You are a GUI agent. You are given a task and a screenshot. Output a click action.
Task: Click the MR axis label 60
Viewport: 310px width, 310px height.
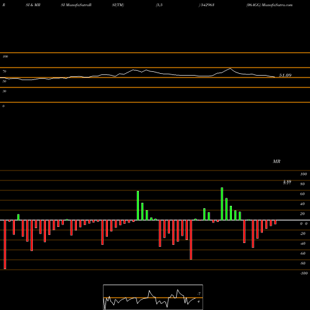[x=302, y=194]
